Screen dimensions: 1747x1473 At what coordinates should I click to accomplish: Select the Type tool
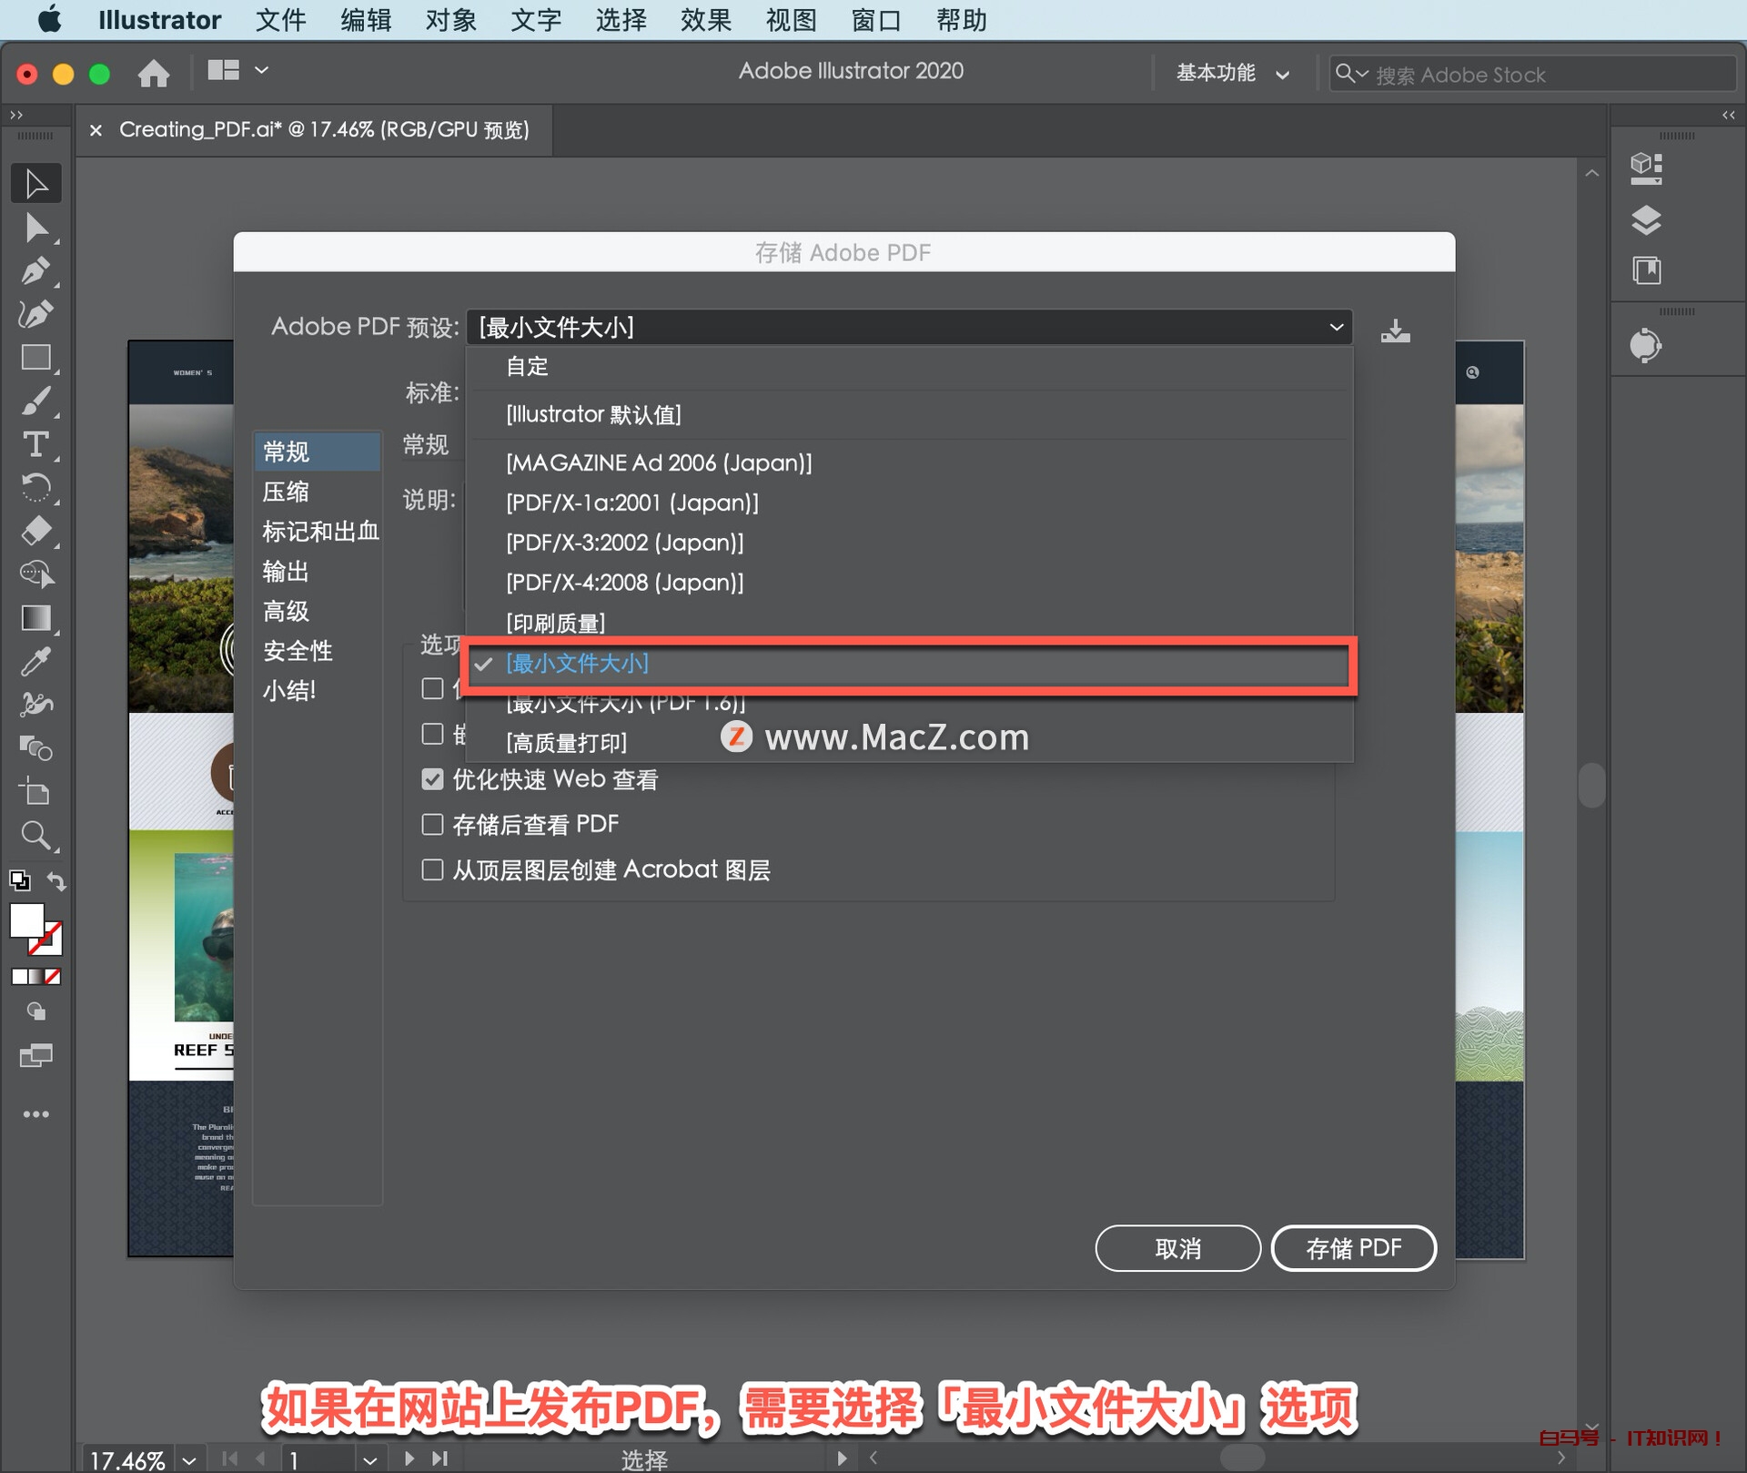pos(36,445)
